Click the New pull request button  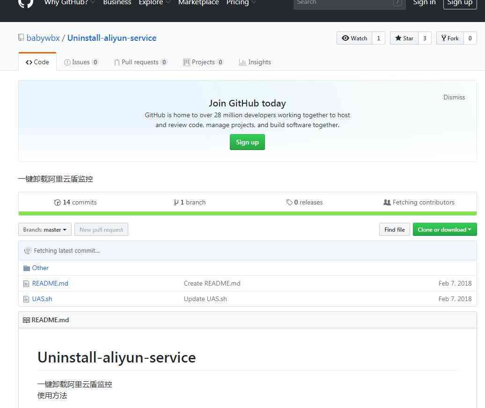101,229
